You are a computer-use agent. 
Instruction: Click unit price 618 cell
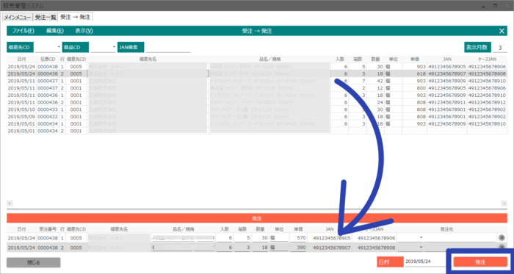[414, 73]
